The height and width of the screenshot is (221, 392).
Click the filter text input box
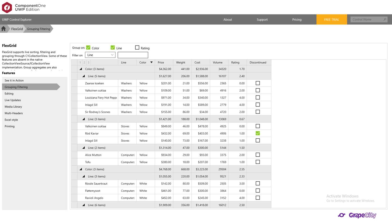click(x=133, y=55)
